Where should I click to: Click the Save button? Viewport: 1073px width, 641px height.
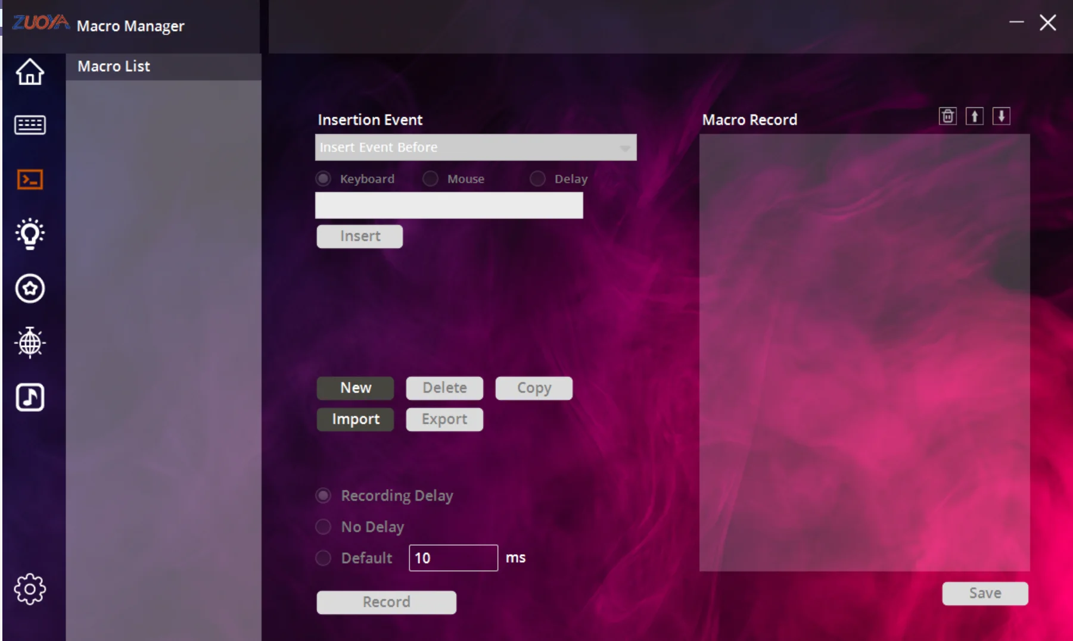[x=985, y=593]
